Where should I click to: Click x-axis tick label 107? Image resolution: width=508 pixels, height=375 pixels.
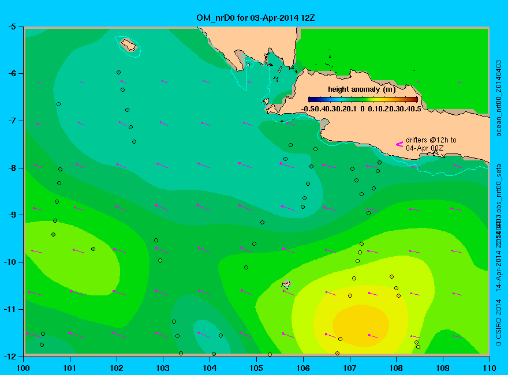[x=350, y=368]
